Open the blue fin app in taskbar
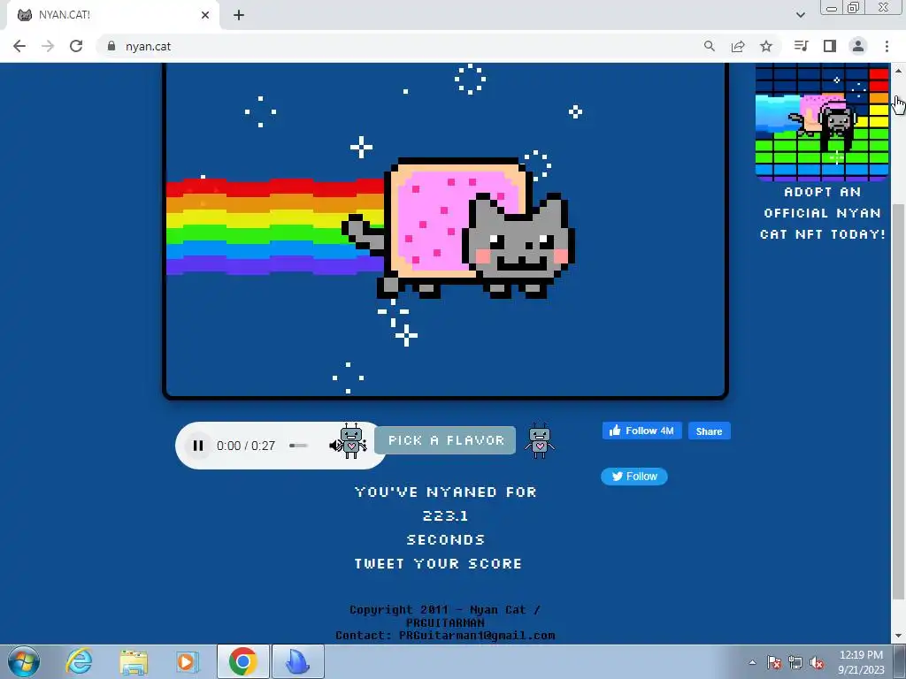 pyautogui.click(x=298, y=661)
